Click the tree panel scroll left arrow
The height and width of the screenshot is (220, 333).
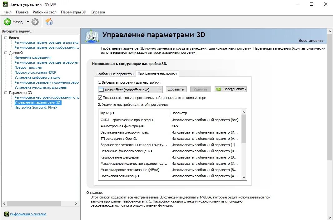click(x=4, y=203)
